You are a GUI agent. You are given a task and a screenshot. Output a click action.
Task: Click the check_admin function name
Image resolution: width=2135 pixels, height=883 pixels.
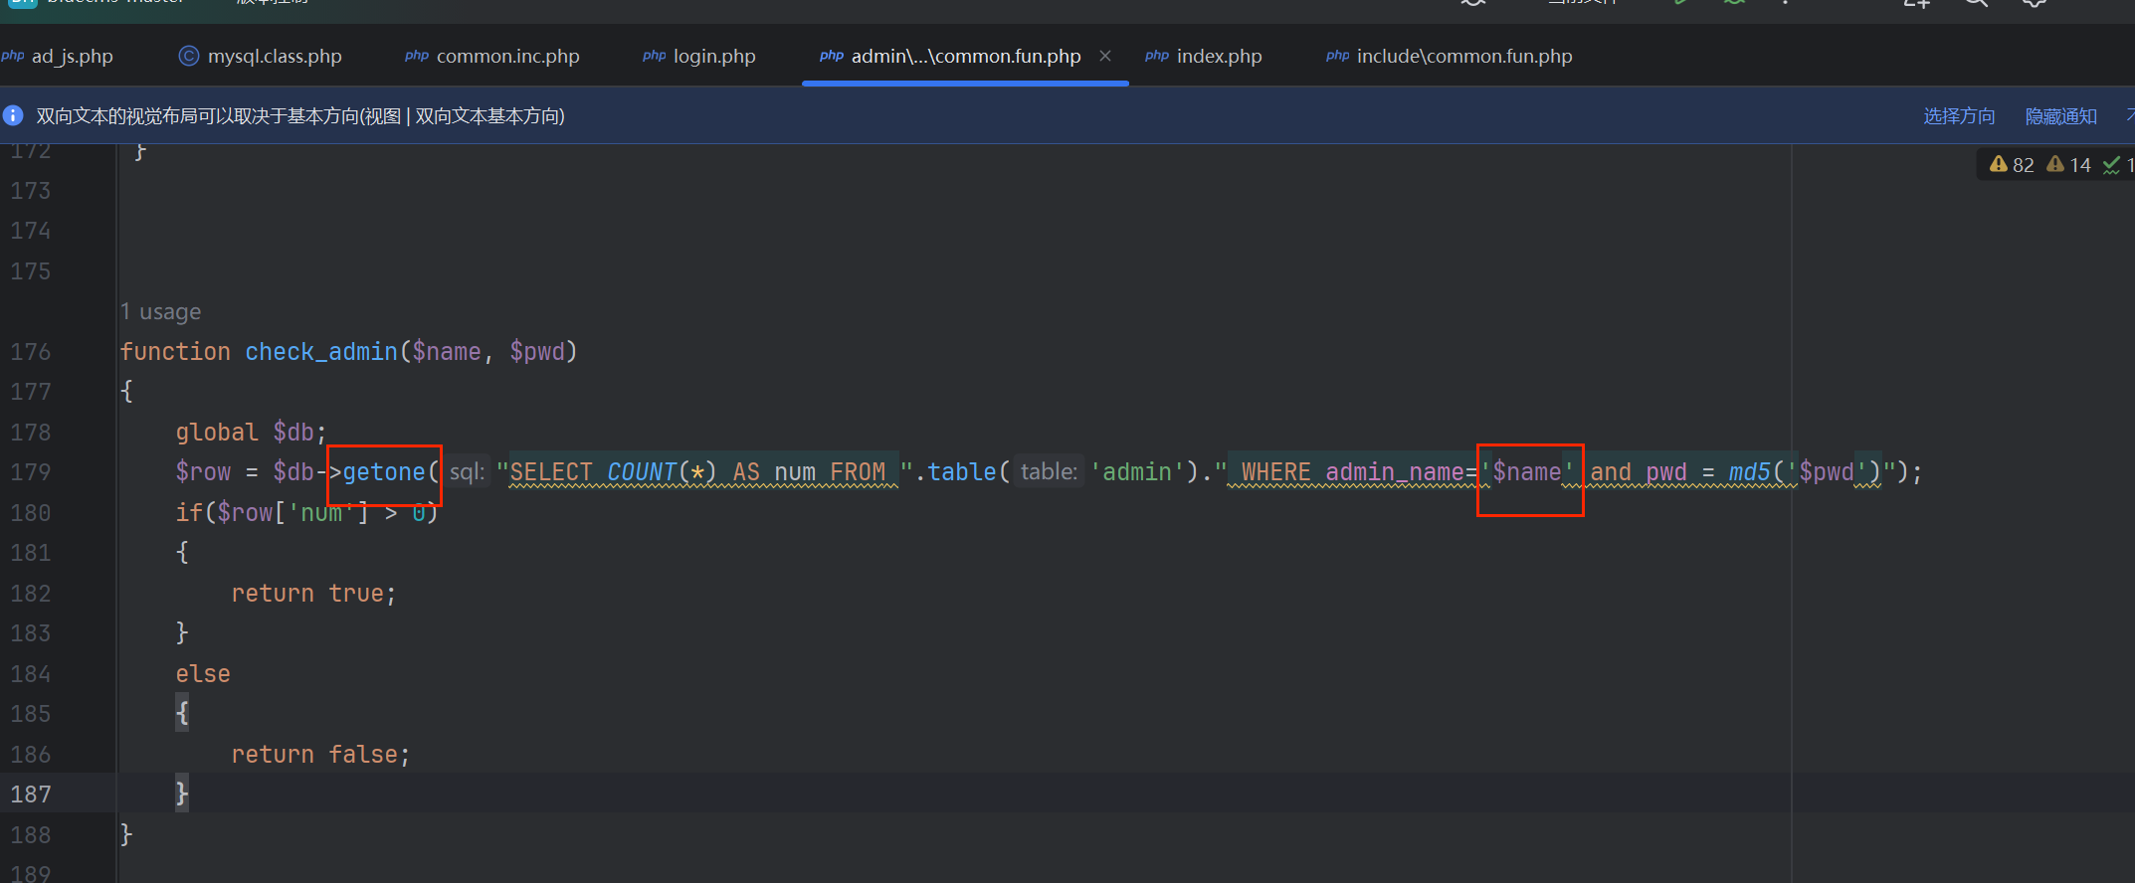[320, 352]
